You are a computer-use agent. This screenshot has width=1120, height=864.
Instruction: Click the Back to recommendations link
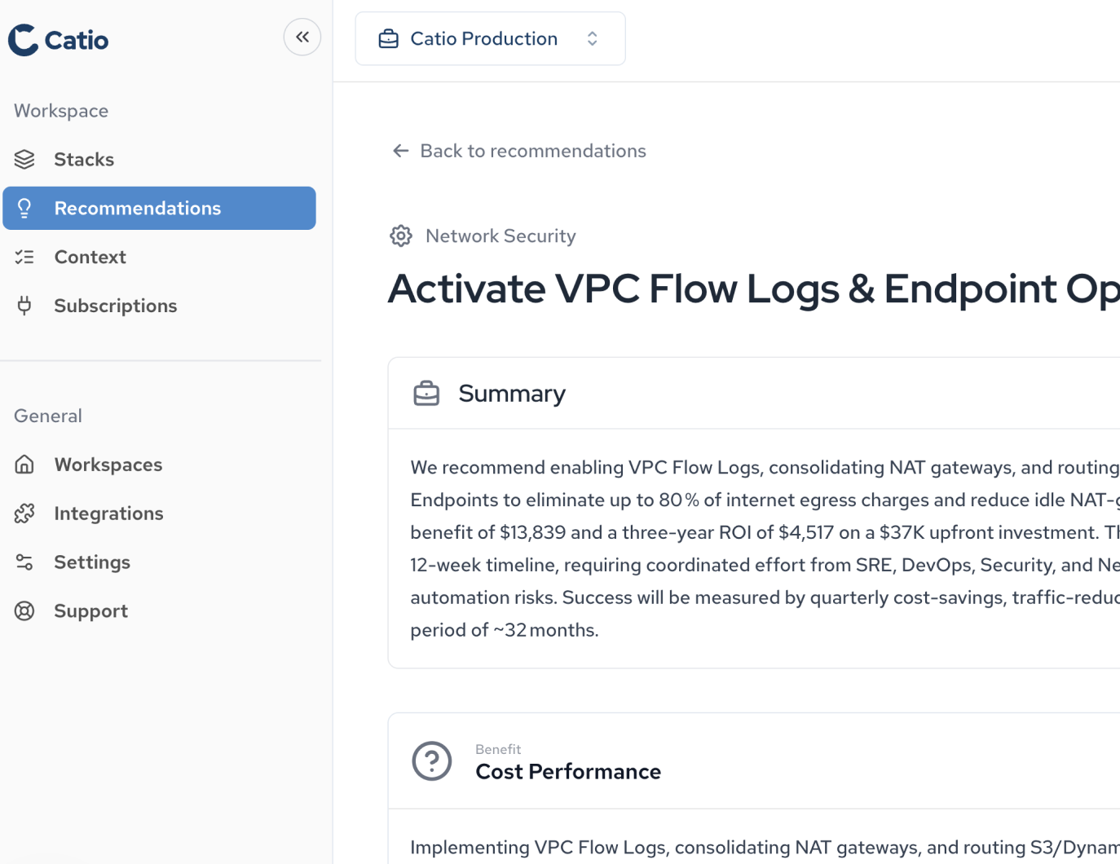click(533, 150)
